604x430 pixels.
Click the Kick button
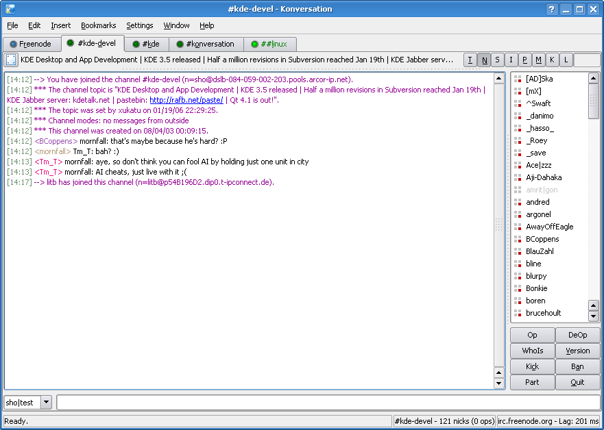pos(532,366)
